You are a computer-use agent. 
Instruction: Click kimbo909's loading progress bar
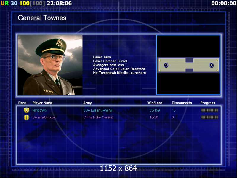tap(210, 110)
